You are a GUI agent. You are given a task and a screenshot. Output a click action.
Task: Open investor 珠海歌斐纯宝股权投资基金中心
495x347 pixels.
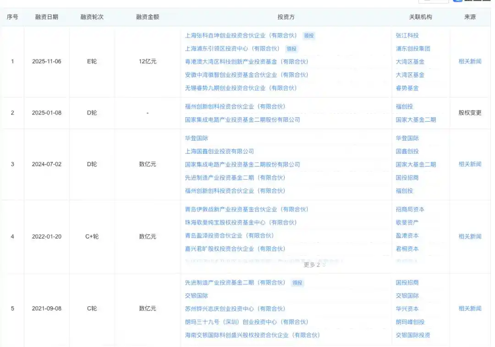tap(241, 222)
